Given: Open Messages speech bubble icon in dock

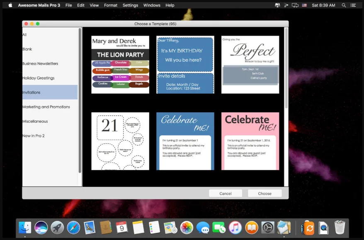Looking at the screenshot, I should [x=203, y=228].
